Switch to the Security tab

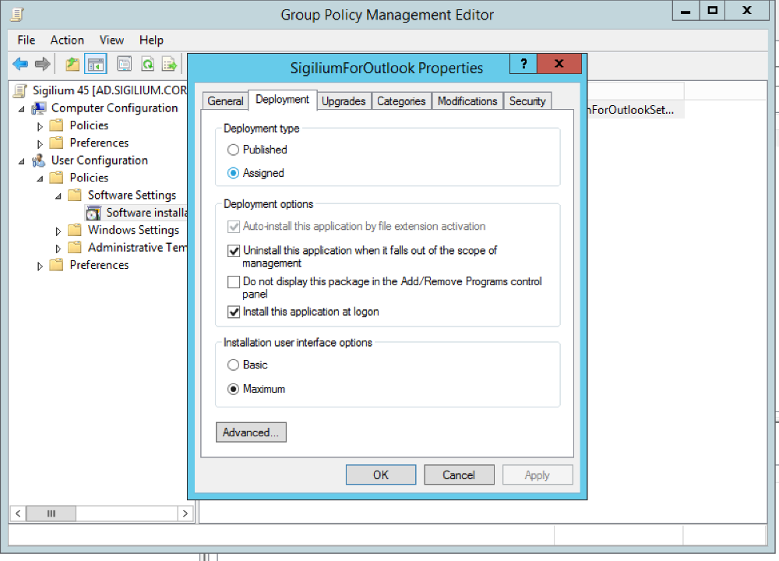point(527,101)
